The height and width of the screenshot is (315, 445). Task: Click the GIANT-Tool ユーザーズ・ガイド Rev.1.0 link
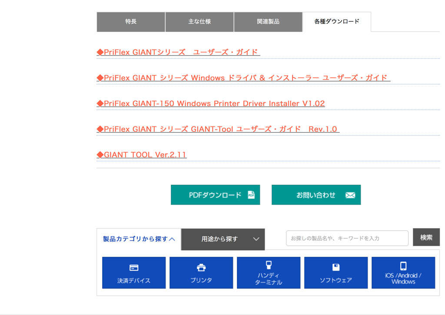click(x=217, y=129)
